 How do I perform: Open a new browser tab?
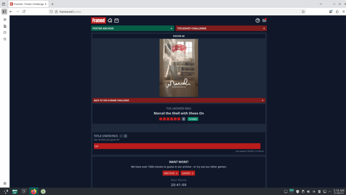tap(52, 4)
